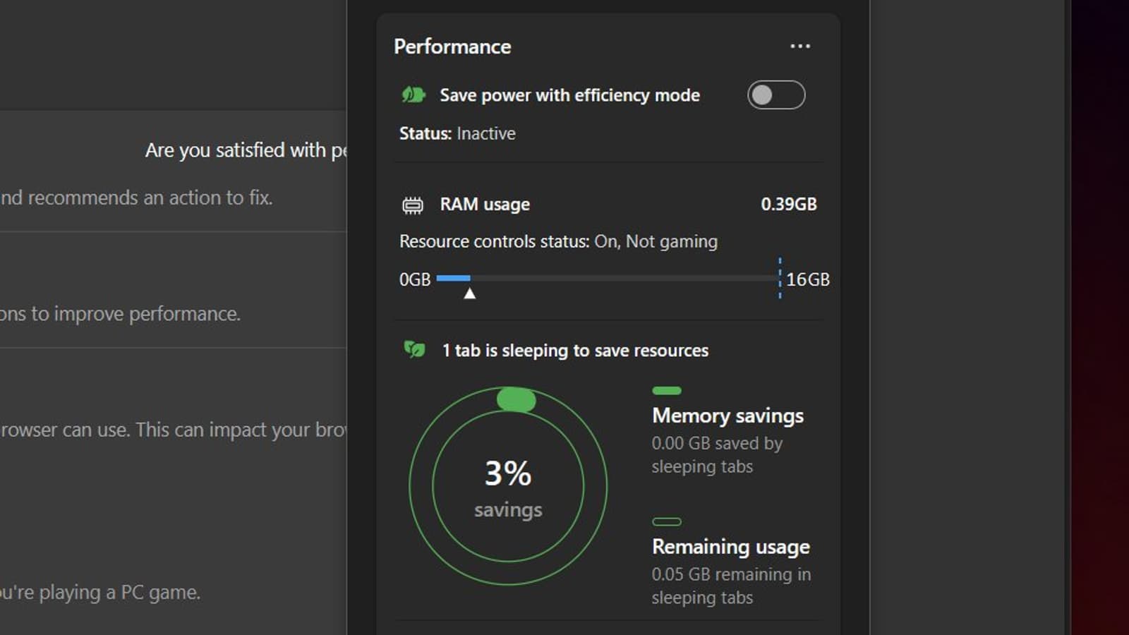Click the Remaining usage heading
The width and height of the screenshot is (1129, 635).
pyautogui.click(x=730, y=547)
